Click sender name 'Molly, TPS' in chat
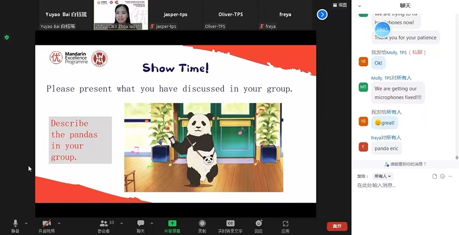459x235 pixels. (x=381, y=78)
